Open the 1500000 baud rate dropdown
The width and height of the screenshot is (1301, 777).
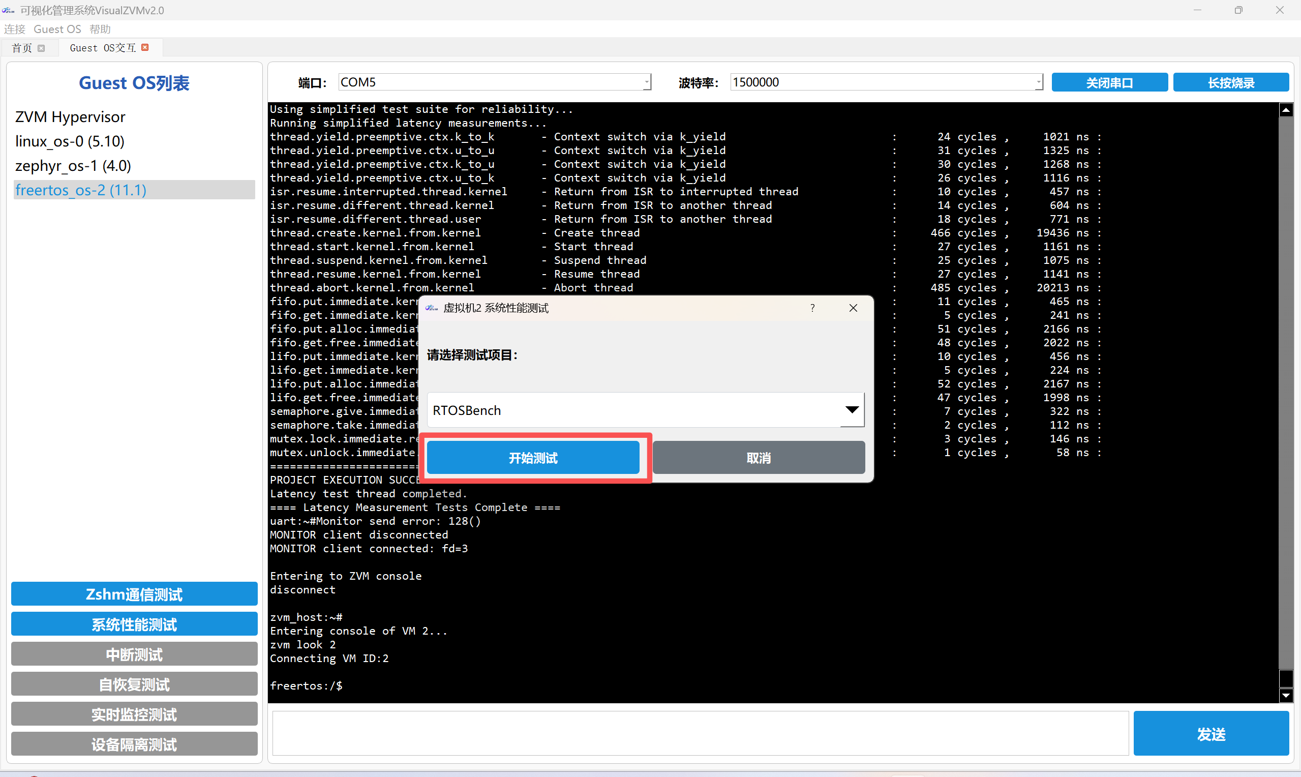click(1038, 82)
